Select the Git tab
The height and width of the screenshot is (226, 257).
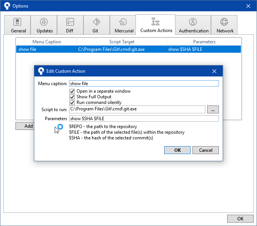click(x=97, y=25)
